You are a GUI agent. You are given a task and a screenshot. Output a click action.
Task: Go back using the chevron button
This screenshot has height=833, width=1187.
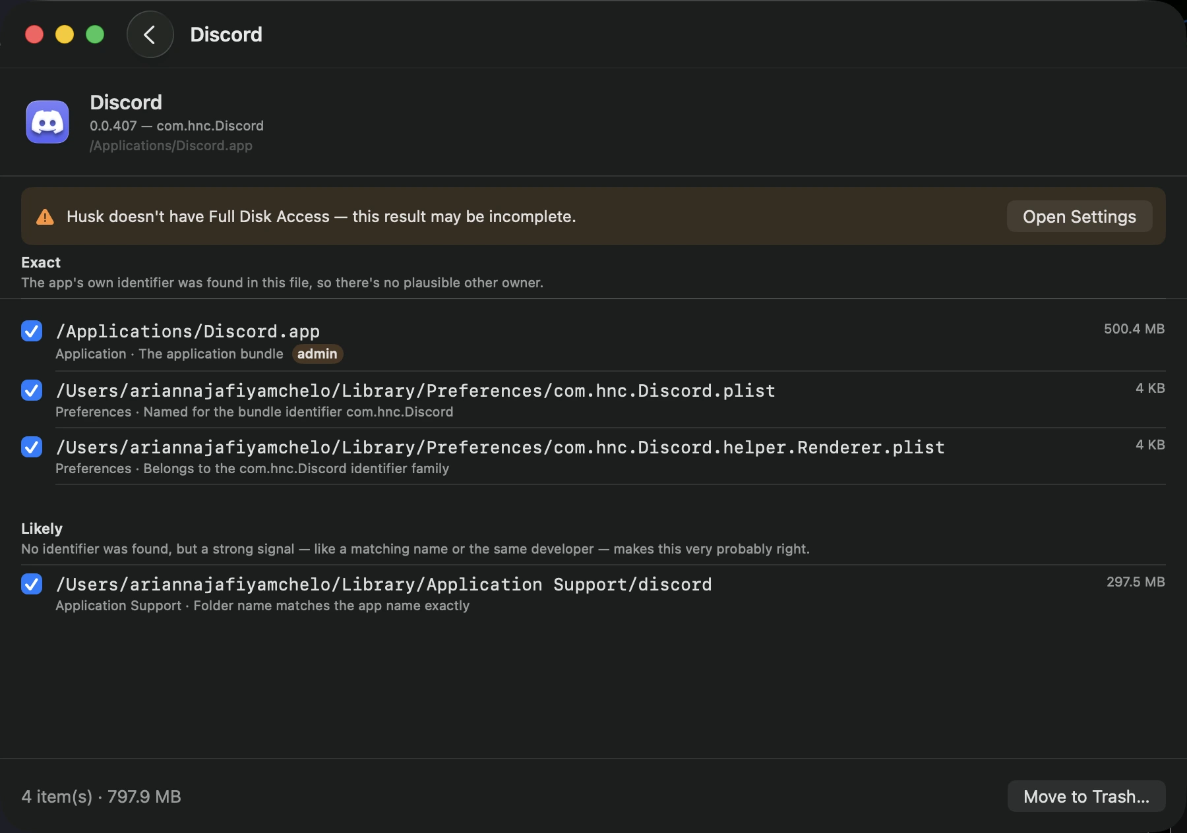150,34
